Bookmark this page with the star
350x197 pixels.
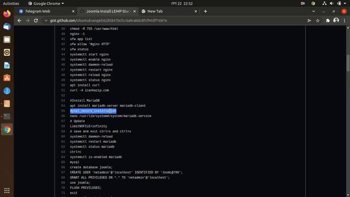pos(318,21)
